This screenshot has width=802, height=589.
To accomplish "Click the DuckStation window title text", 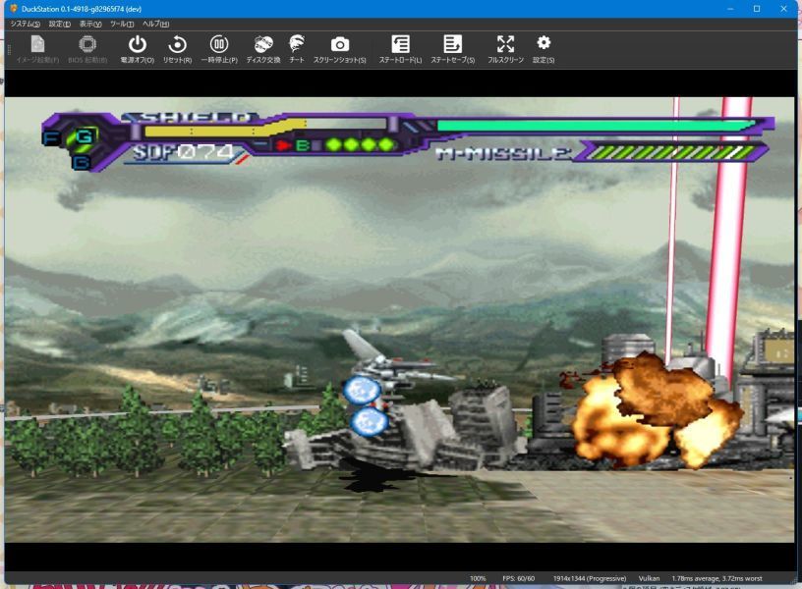I will tap(82, 9).
